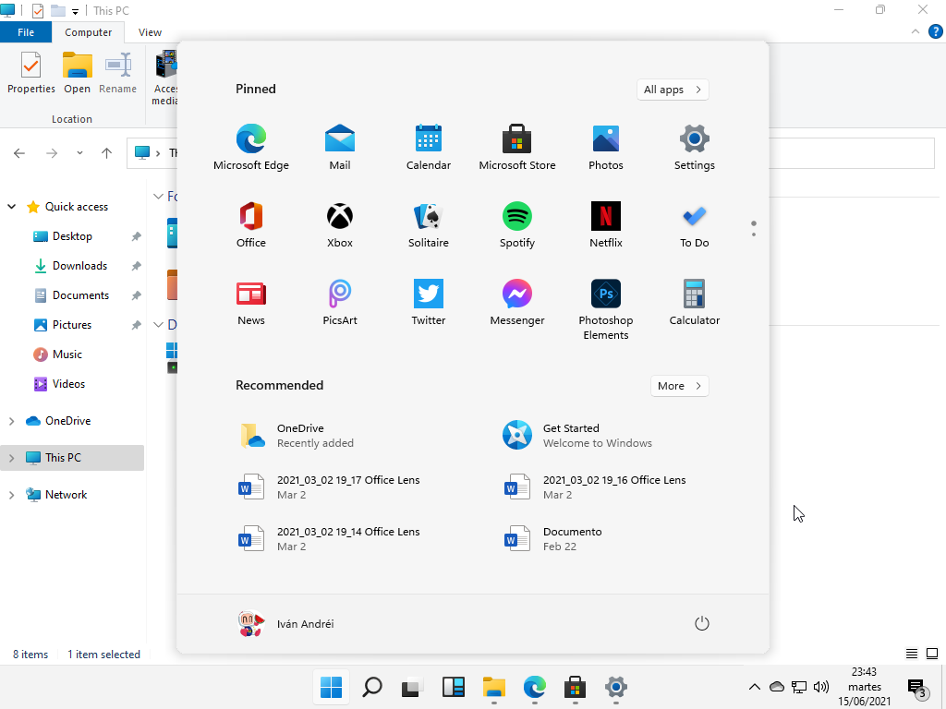Viewport: 946px width, 709px height.
Task: Start the Solitaire game
Action: click(429, 225)
